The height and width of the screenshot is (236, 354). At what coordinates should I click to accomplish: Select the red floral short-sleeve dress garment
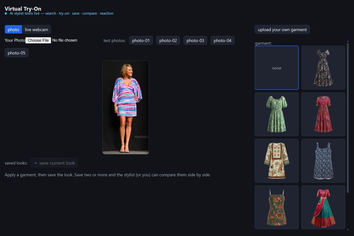[x=323, y=114]
